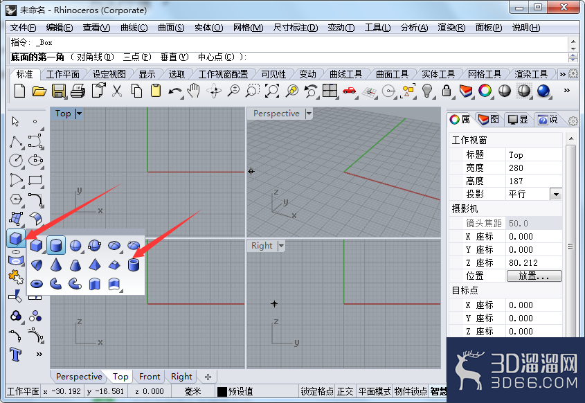Image resolution: width=585 pixels, height=403 pixels.
Task: Choose the 对角线(D) command option
Action: (x=95, y=57)
